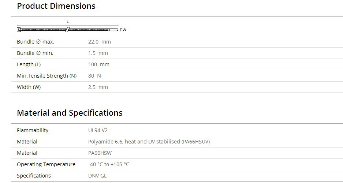Image resolution: width=343 pixels, height=183 pixels.
Task: Click the L length marker on the diagram
Action: coord(68,22)
